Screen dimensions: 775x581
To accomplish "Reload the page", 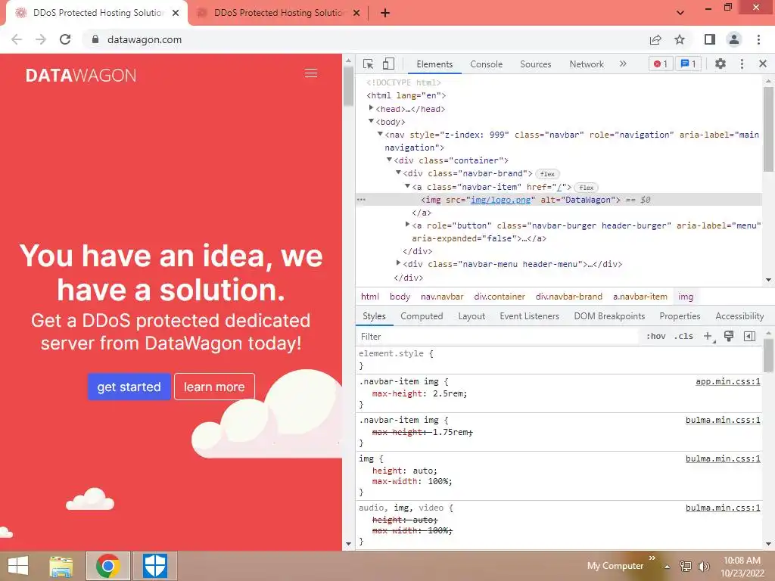I will tap(65, 39).
